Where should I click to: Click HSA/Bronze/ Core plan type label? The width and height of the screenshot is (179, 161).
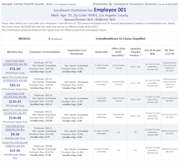[x=15, y=138]
